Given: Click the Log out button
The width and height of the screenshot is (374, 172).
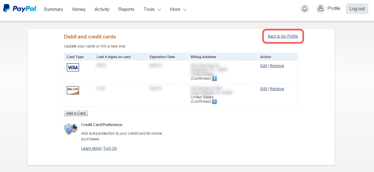Looking at the screenshot, I should [x=357, y=9].
